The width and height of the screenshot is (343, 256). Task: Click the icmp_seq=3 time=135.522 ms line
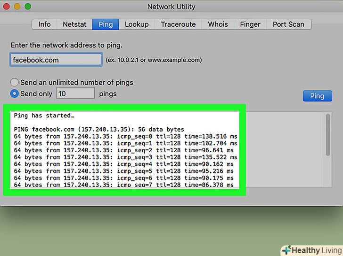coord(125,157)
